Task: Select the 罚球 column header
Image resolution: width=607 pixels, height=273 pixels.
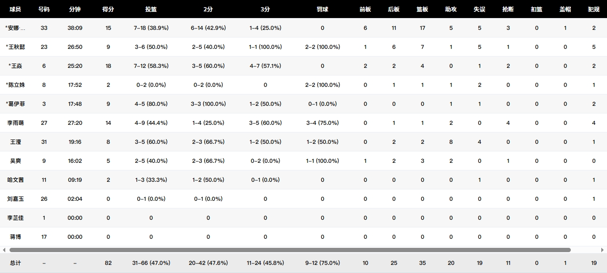Action: point(322,9)
